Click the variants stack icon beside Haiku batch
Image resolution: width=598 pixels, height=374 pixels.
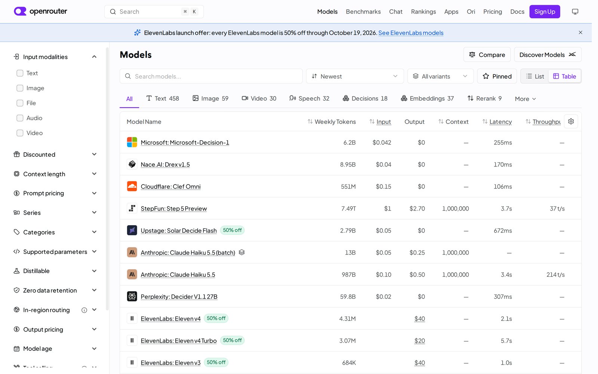(x=242, y=252)
